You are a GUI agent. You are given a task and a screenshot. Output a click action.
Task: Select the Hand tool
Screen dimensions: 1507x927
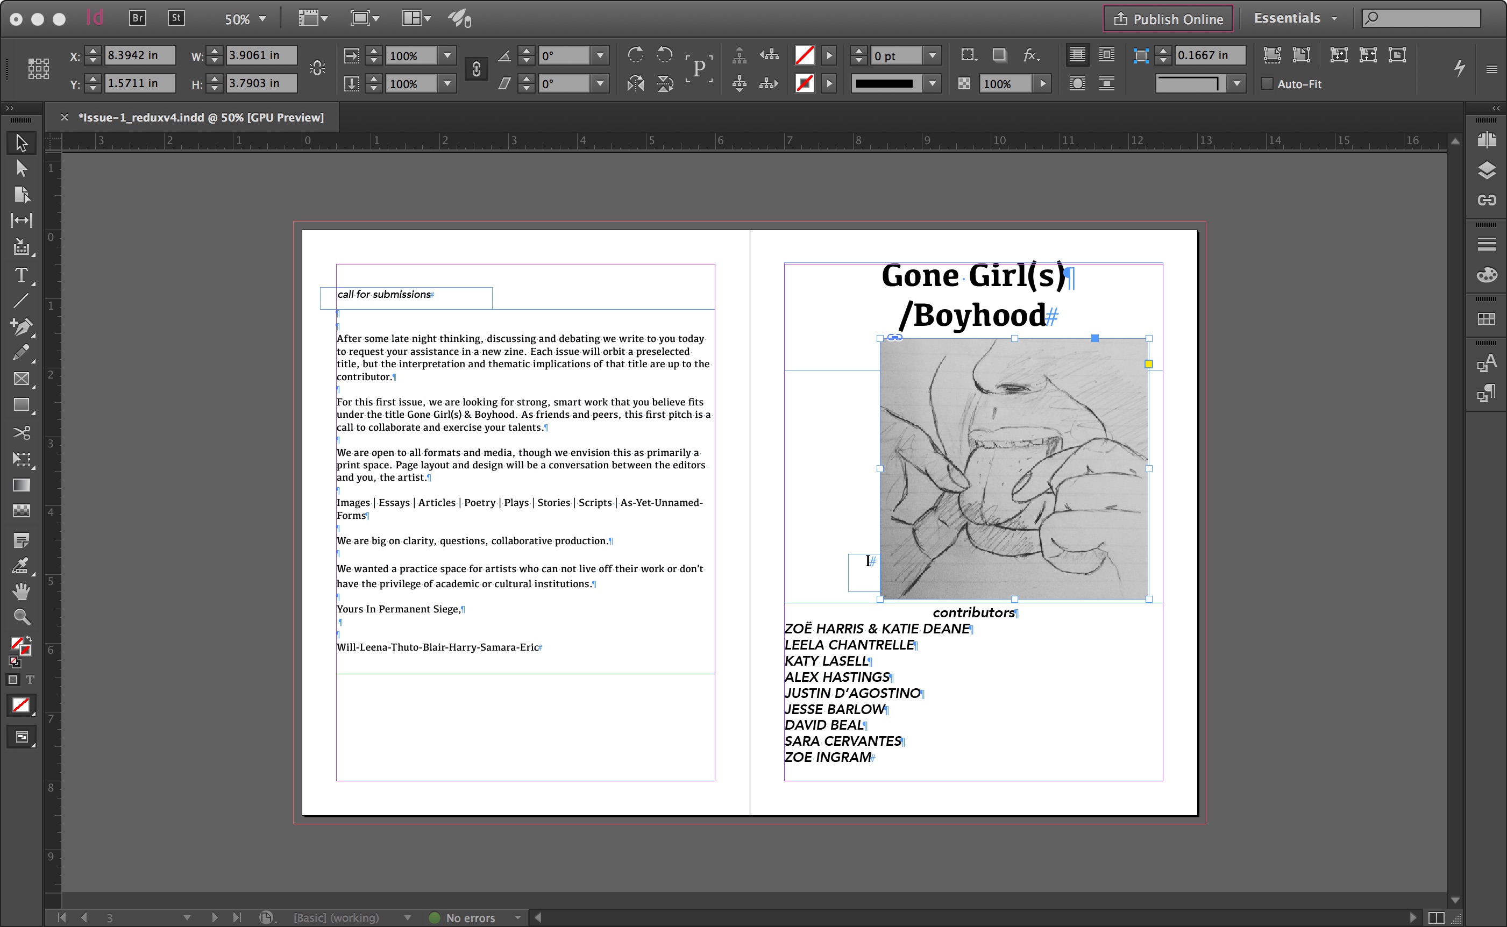point(21,591)
